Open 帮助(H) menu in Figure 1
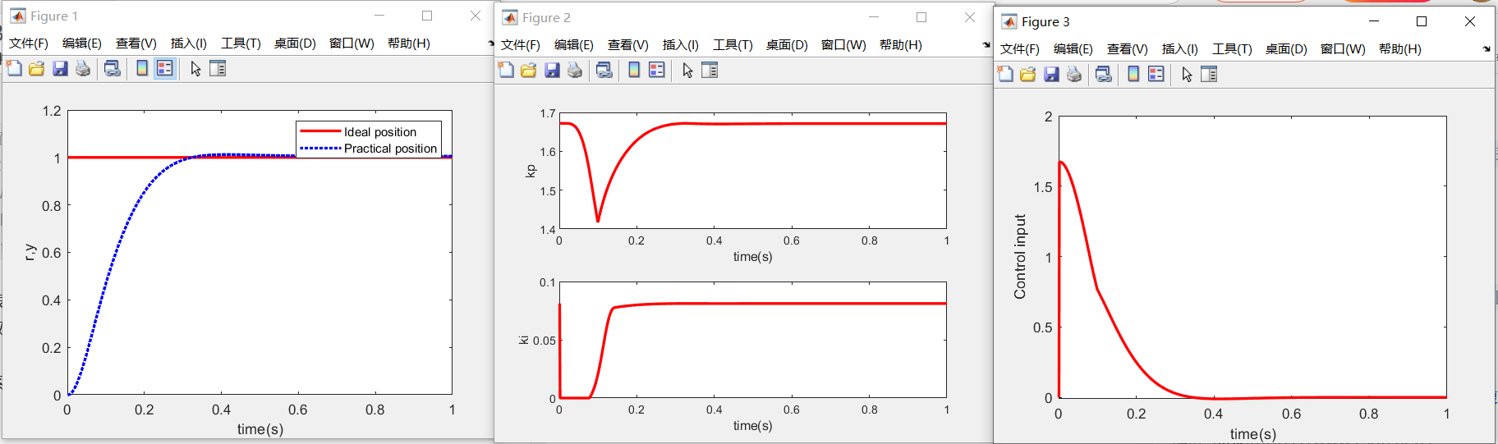This screenshot has height=444, width=1498. coord(409,43)
